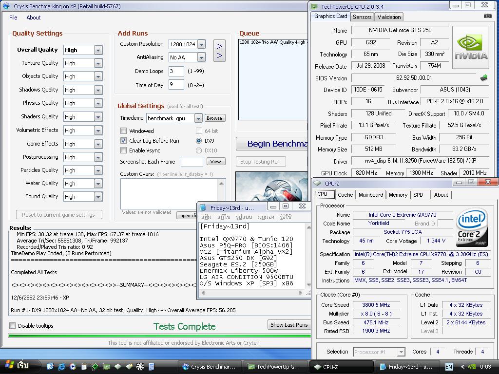This screenshot has width=499, height=374.
Task: Click the notepad window title icon
Action: coord(203,207)
